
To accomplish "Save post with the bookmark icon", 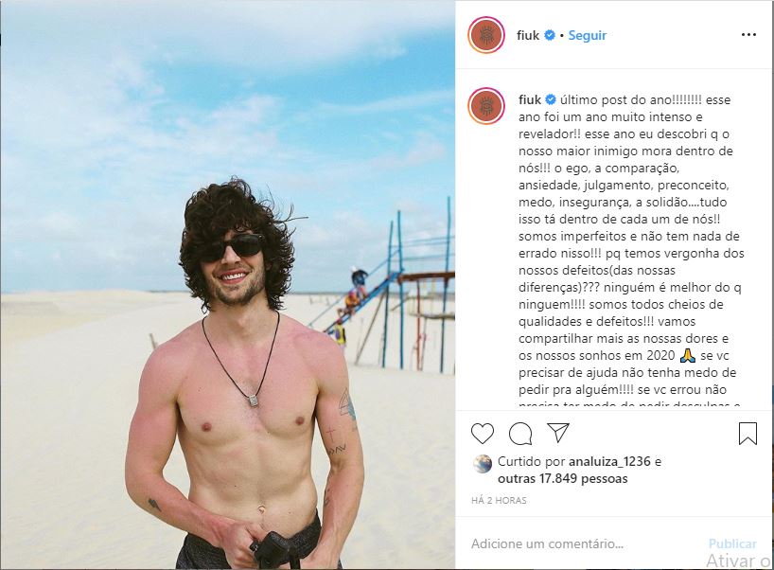I will 748,433.
